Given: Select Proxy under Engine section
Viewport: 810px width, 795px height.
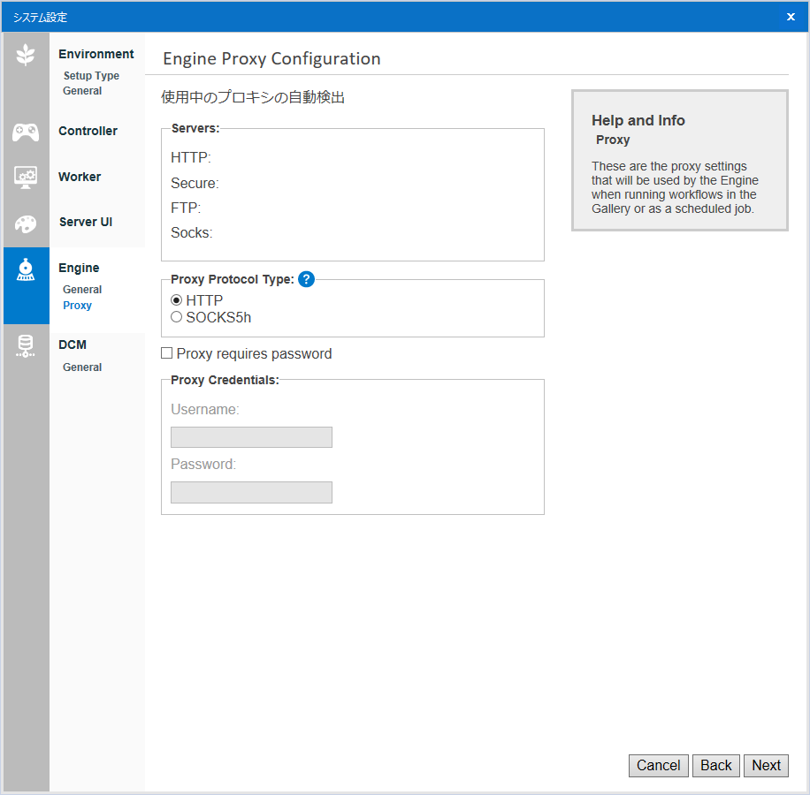Looking at the screenshot, I should [77, 306].
